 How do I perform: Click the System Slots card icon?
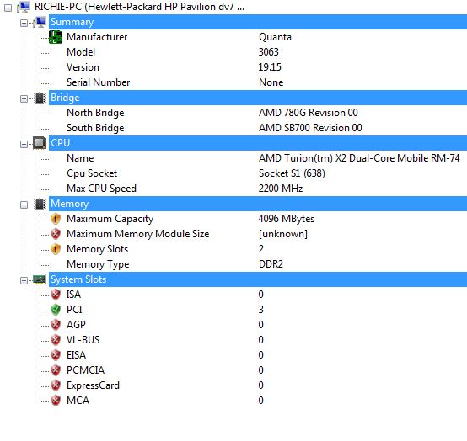click(40, 279)
